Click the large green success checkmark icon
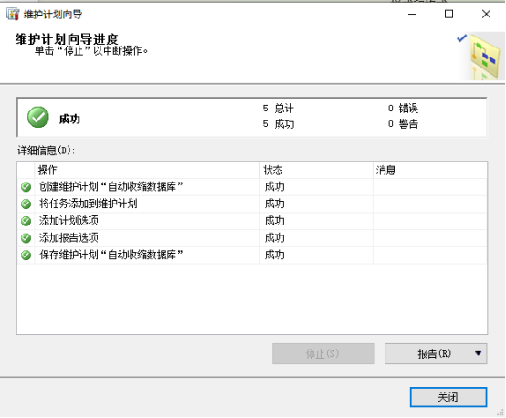This screenshot has height=418, width=506. tap(38, 117)
